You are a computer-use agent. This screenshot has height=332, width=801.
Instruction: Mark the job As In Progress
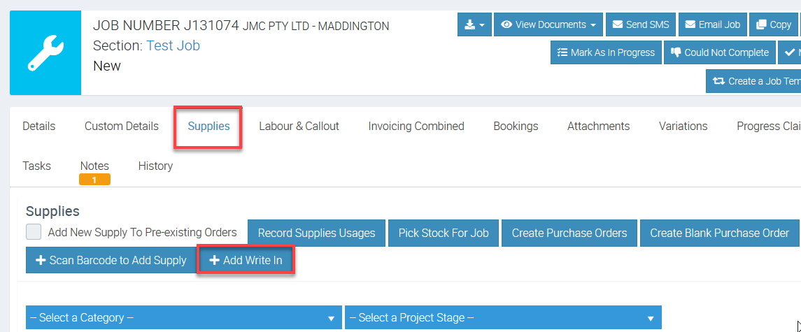(x=606, y=52)
